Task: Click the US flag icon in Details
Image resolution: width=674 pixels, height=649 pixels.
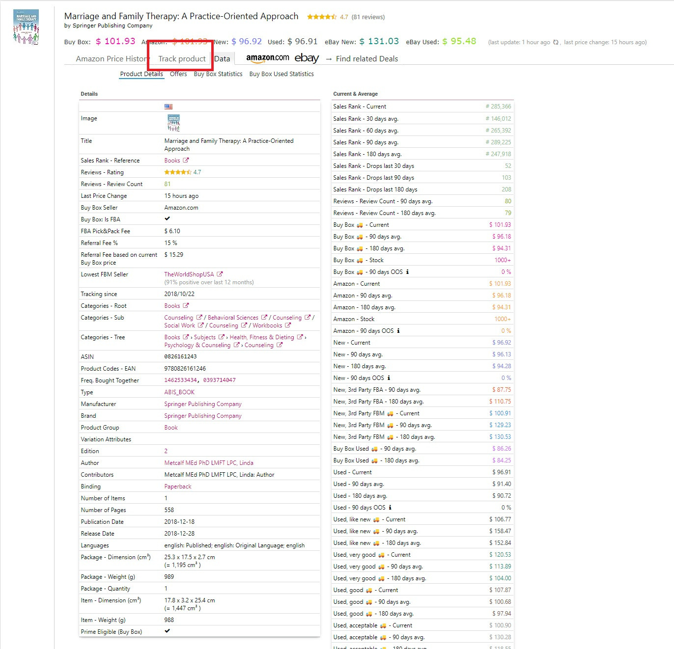Action: [168, 107]
